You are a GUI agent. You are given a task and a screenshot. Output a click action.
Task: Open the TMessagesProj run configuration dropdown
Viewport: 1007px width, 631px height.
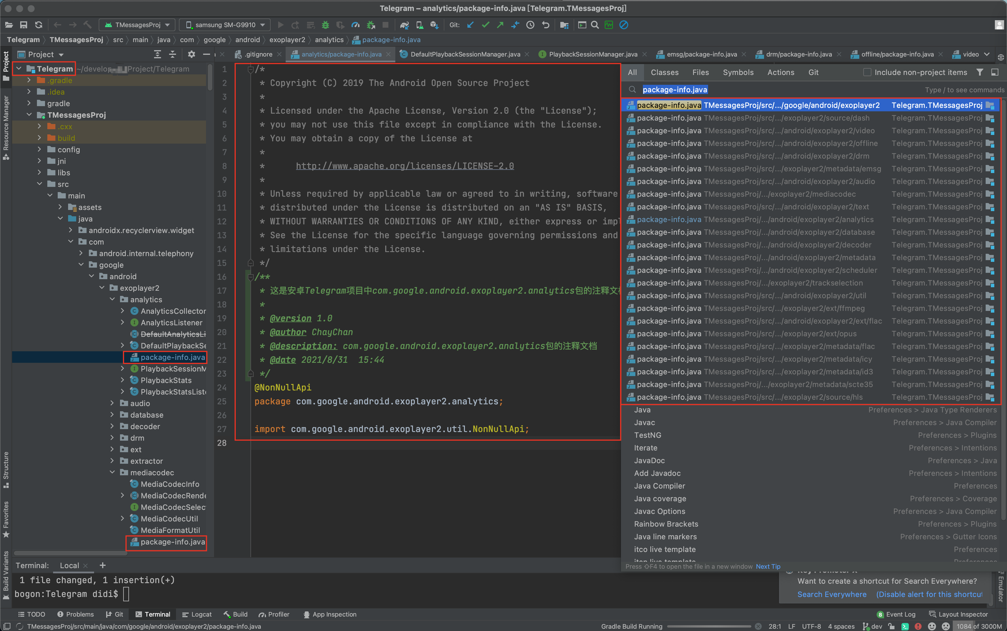[137, 25]
